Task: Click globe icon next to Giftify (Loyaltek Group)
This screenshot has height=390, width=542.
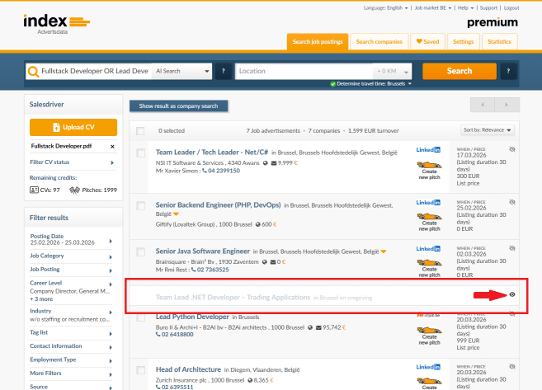Action: point(258,224)
